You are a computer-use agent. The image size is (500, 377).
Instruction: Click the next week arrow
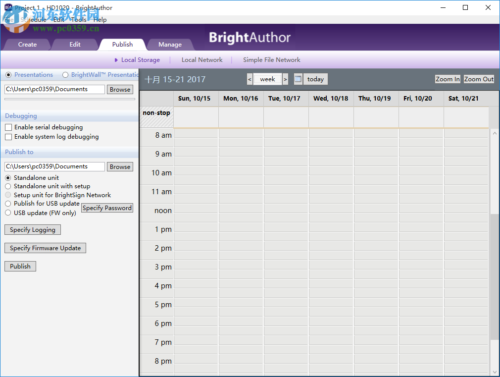(286, 79)
